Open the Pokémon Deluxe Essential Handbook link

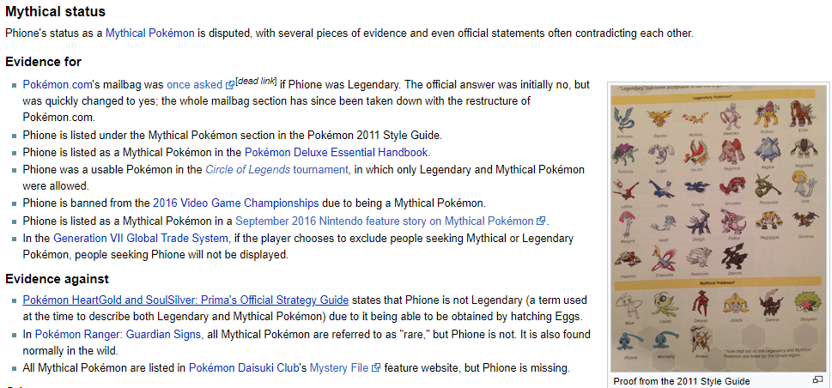(337, 152)
